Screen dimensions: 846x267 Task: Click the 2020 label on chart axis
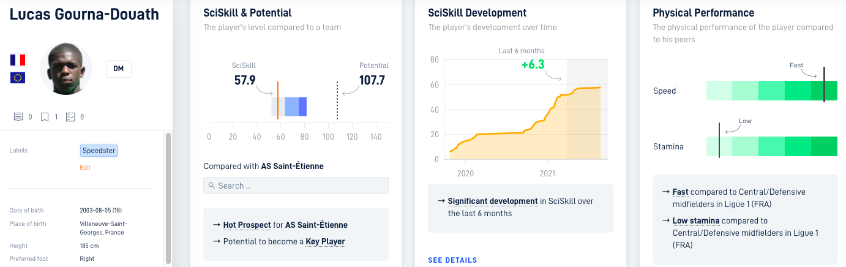point(465,173)
